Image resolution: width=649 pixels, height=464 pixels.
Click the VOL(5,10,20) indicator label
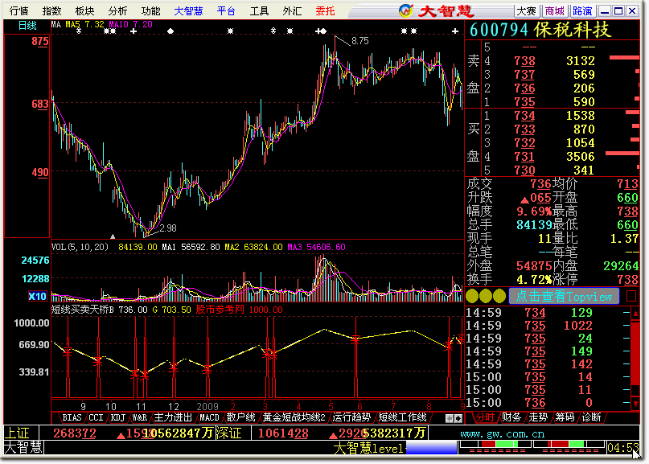click(x=80, y=247)
